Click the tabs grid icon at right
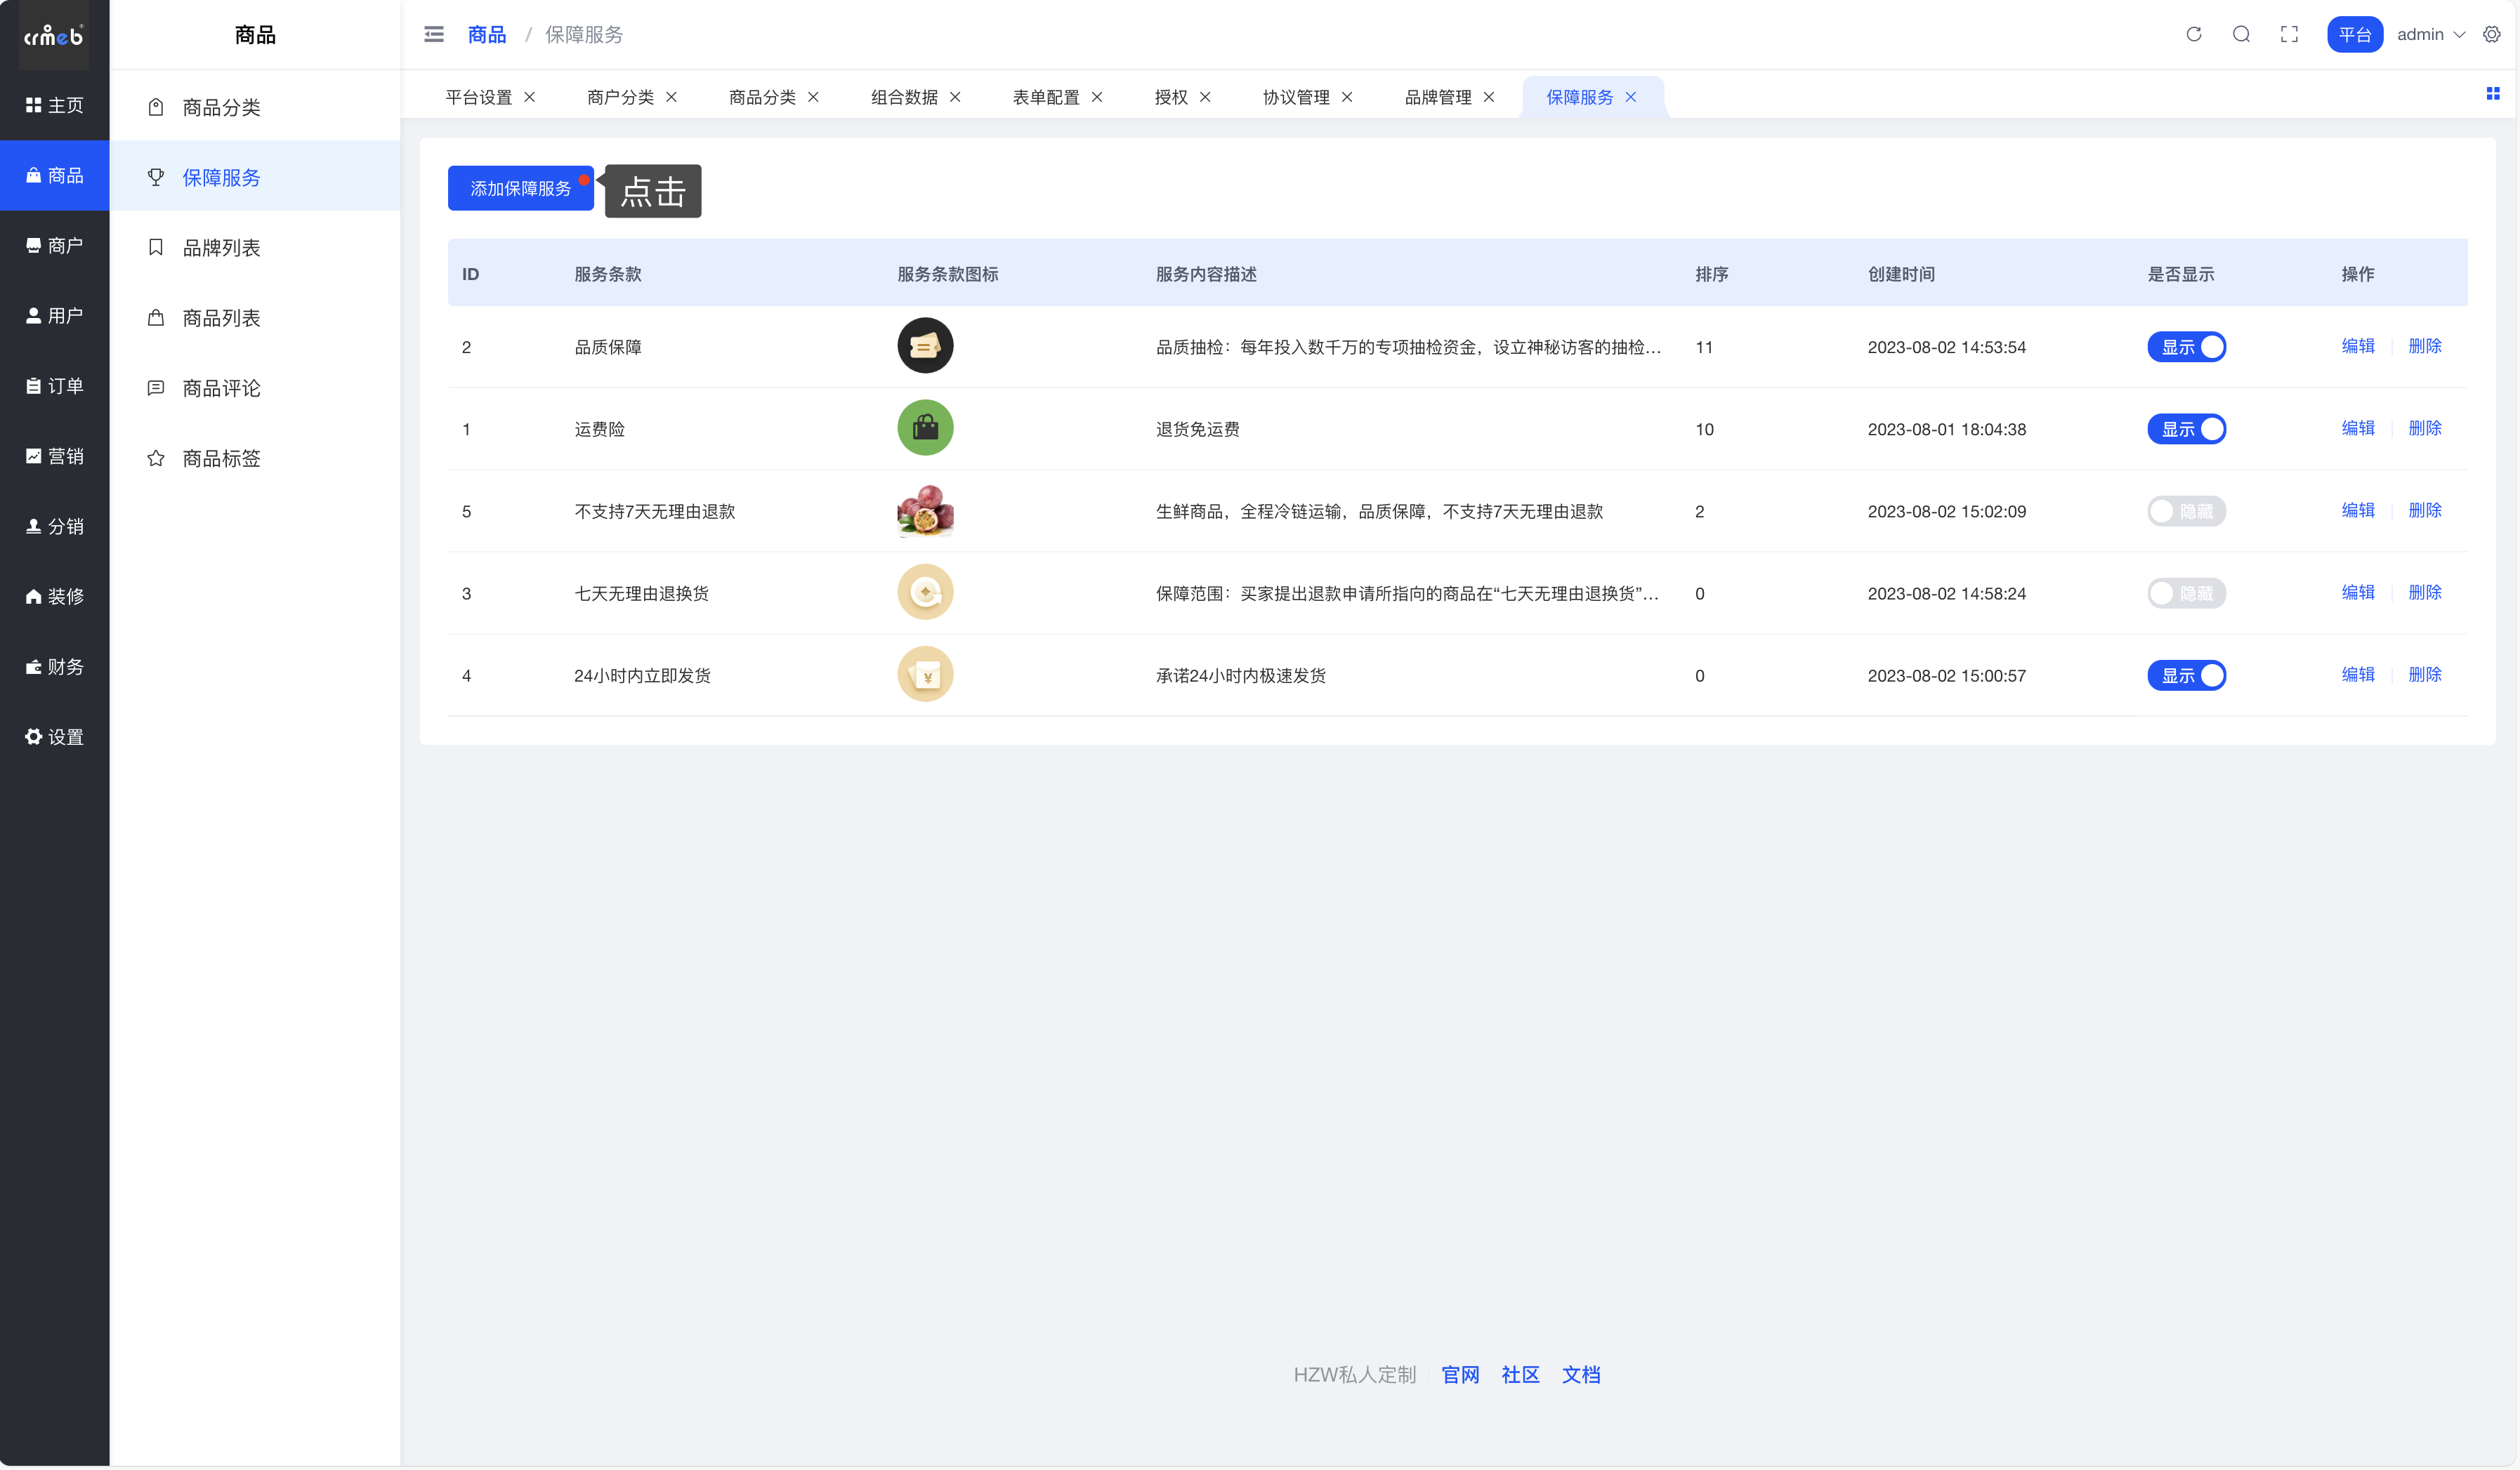 tap(2492, 94)
